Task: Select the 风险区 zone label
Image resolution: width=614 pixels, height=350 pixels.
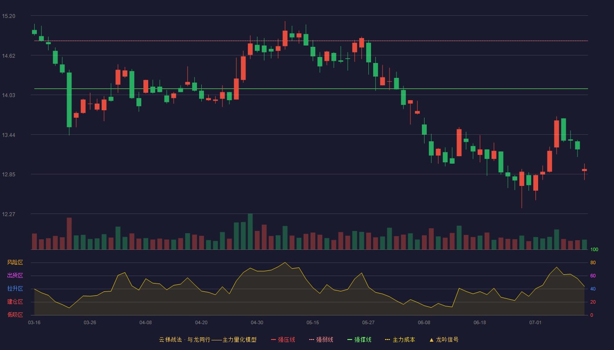Action: [x=15, y=262]
